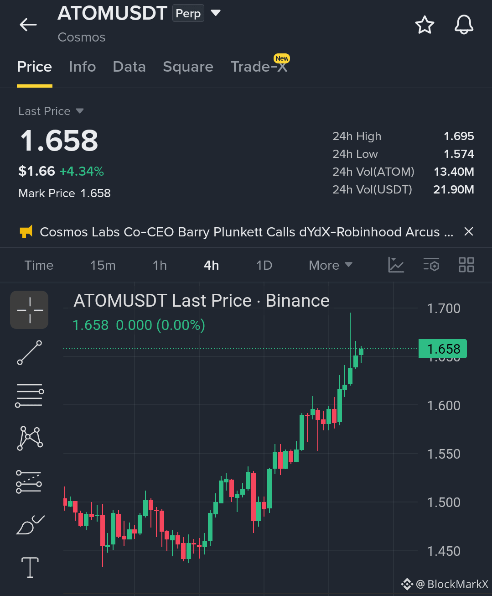Pick the XABCD pattern tool
This screenshot has width=492, height=596.
tap(30, 438)
